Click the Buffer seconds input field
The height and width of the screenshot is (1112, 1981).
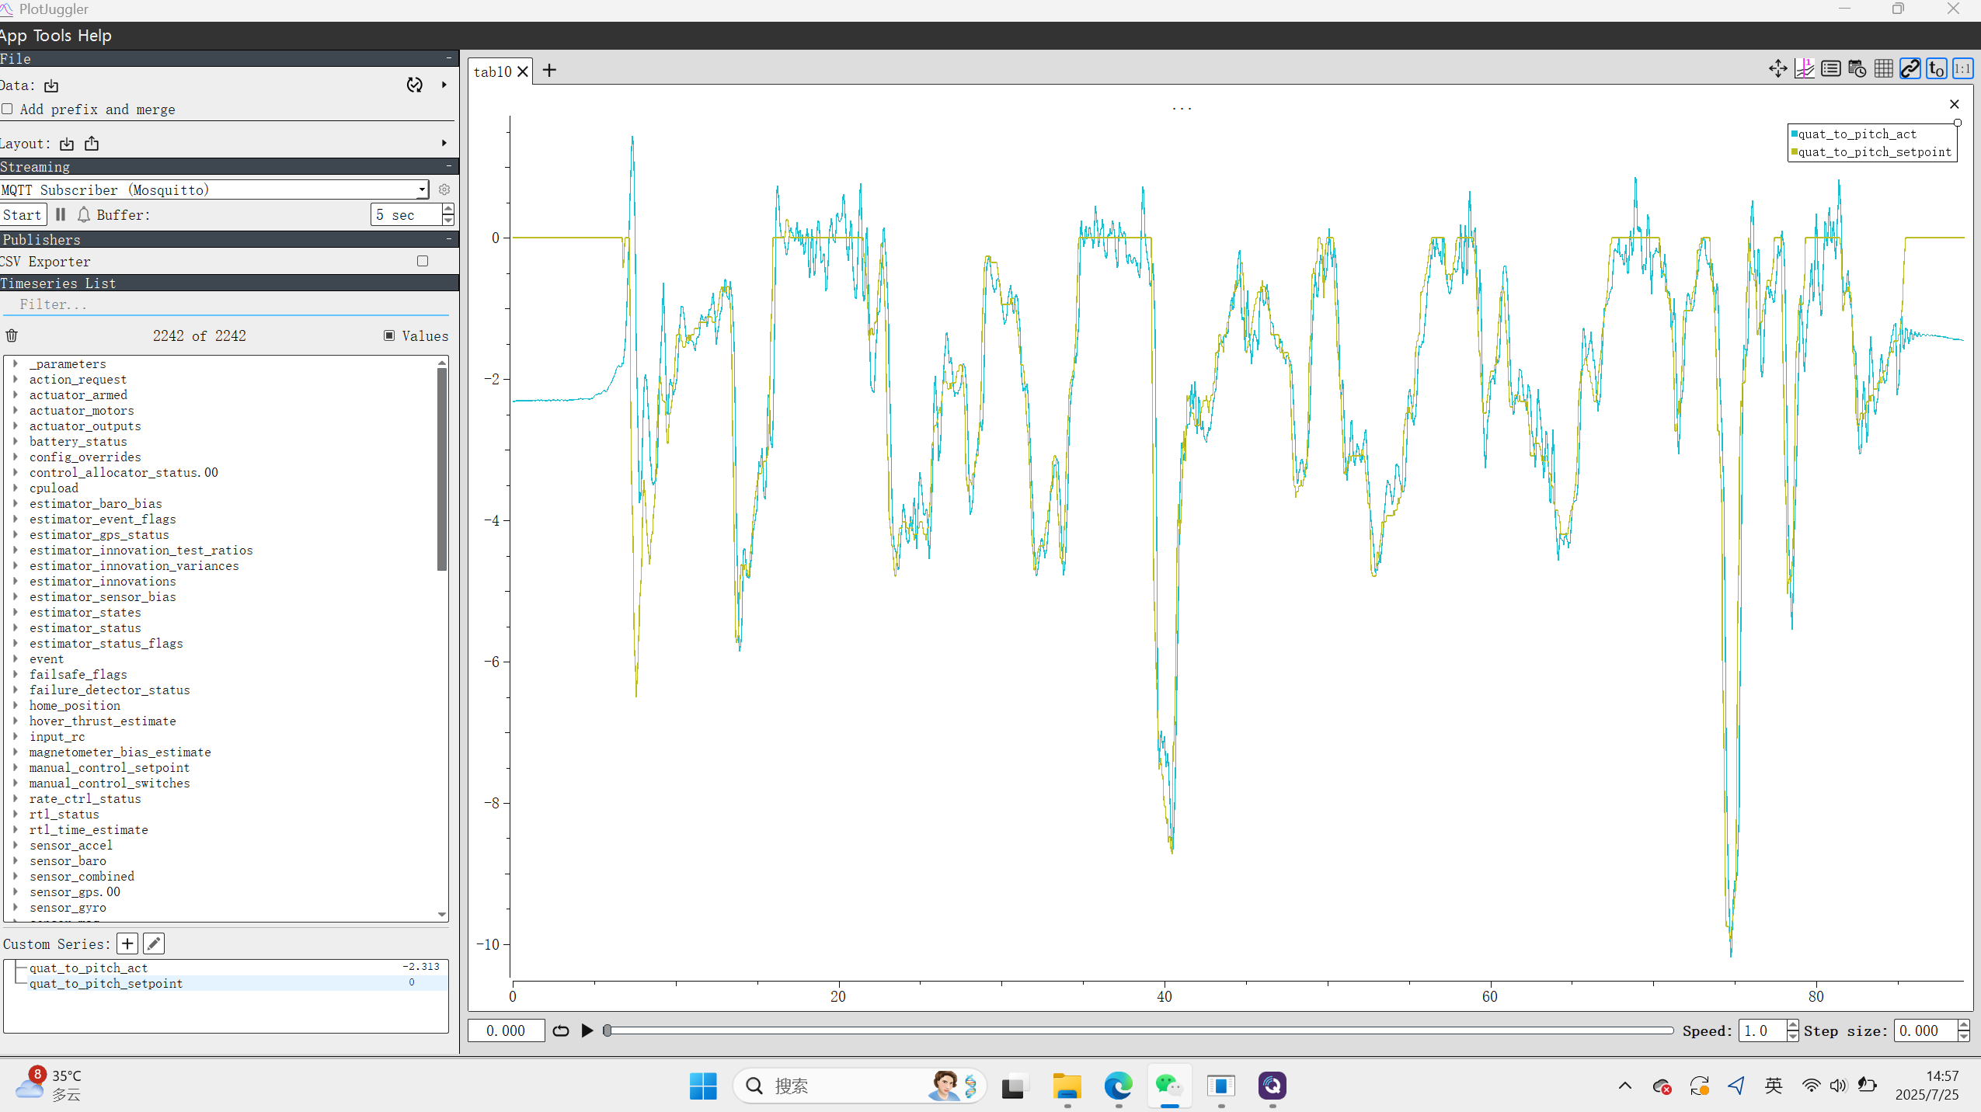tap(406, 215)
